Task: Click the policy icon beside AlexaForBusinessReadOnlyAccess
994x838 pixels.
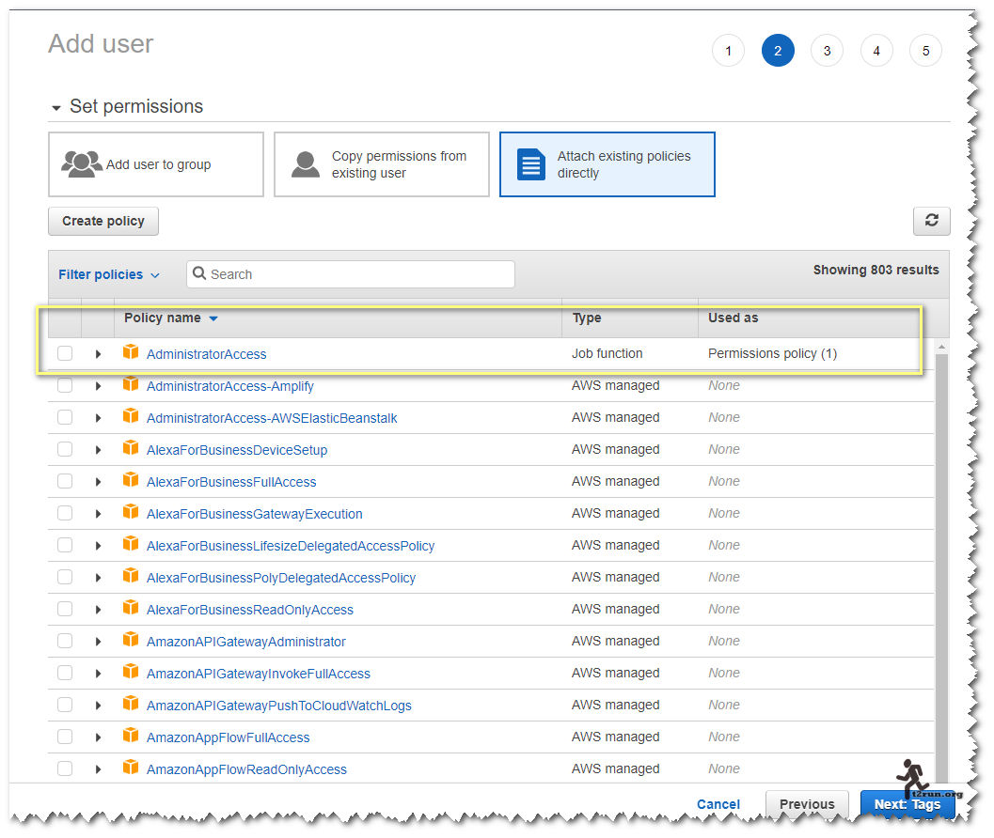Action: [x=131, y=608]
